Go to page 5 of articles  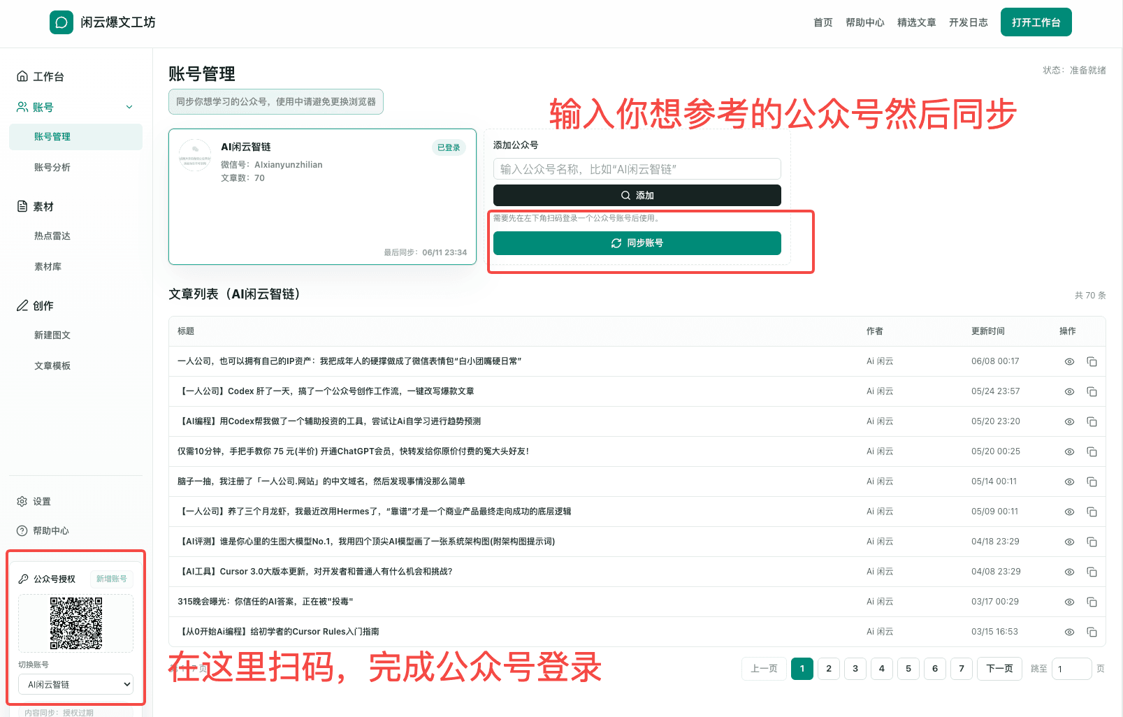(x=908, y=669)
